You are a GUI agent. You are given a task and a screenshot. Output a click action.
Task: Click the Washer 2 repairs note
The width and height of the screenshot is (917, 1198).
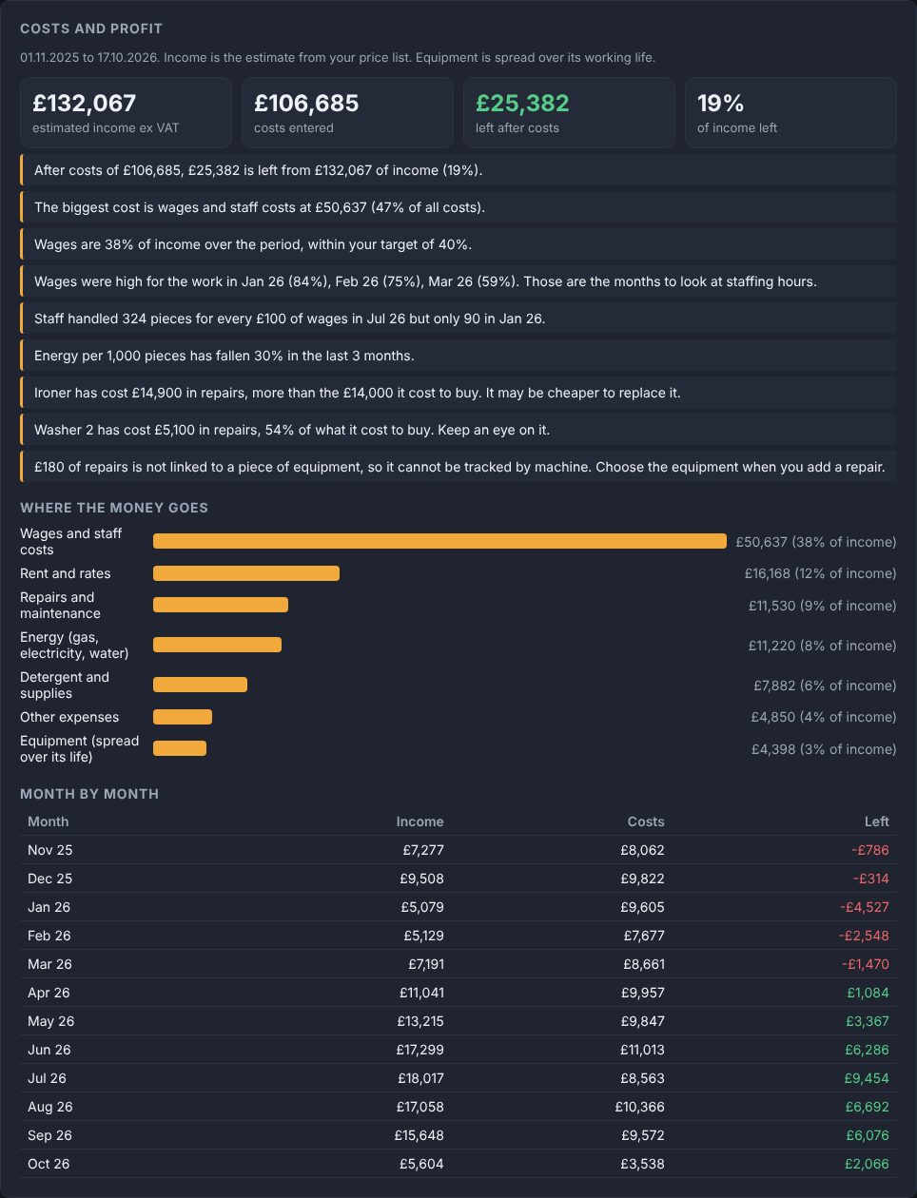(458, 430)
